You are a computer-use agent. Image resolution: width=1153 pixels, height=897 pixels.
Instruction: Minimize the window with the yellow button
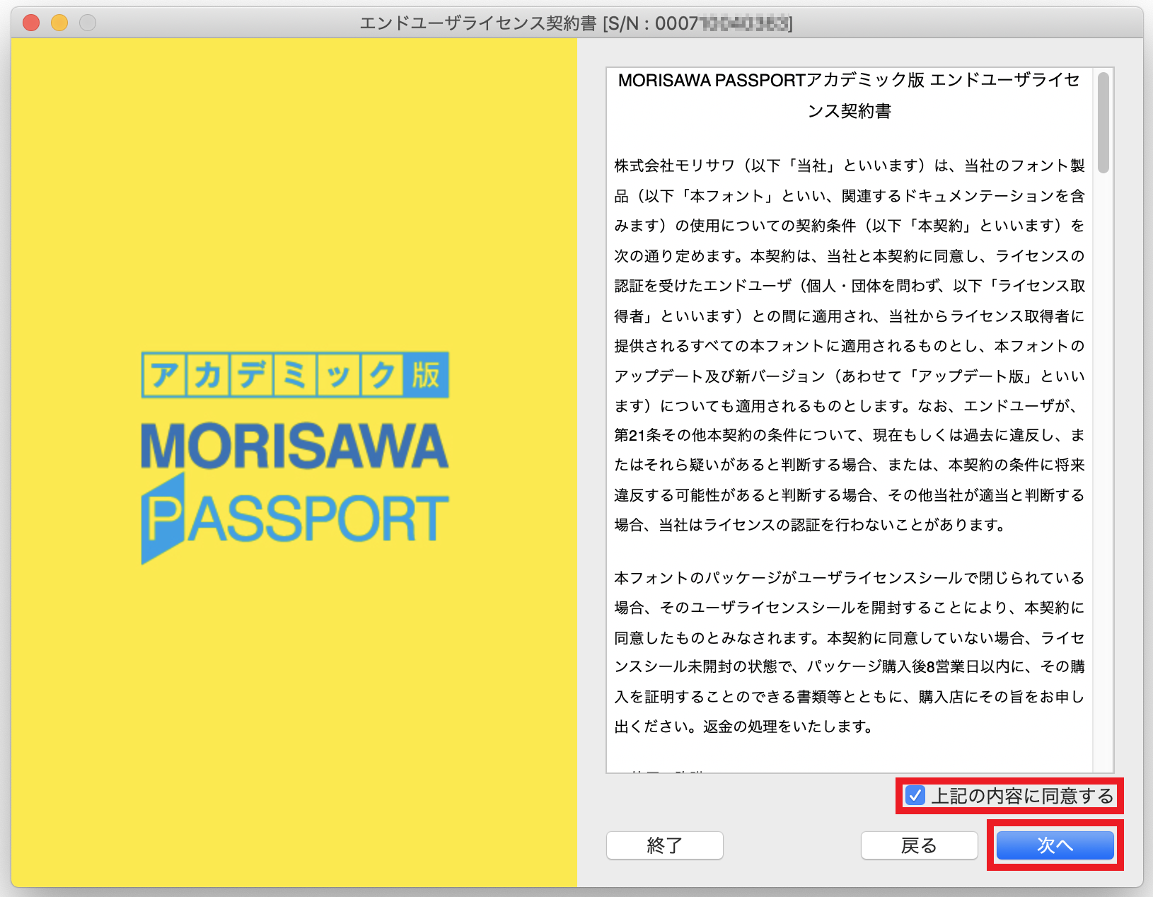[59, 23]
